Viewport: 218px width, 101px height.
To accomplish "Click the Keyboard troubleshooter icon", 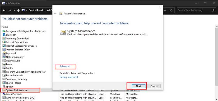I will point(4,53).
